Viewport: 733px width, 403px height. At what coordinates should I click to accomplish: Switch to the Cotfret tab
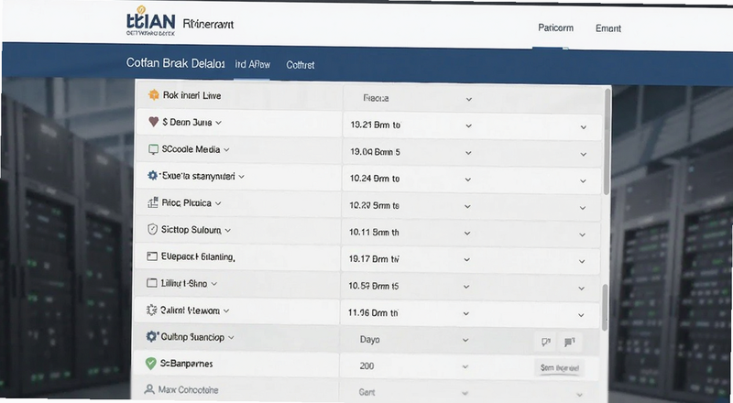pyautogui.click(x=301, y=65)
